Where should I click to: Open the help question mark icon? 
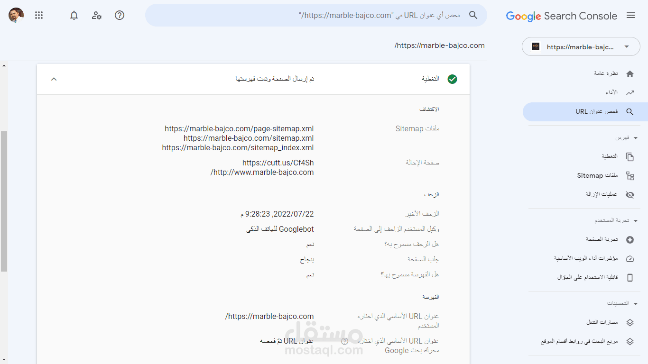click(120, 15)
